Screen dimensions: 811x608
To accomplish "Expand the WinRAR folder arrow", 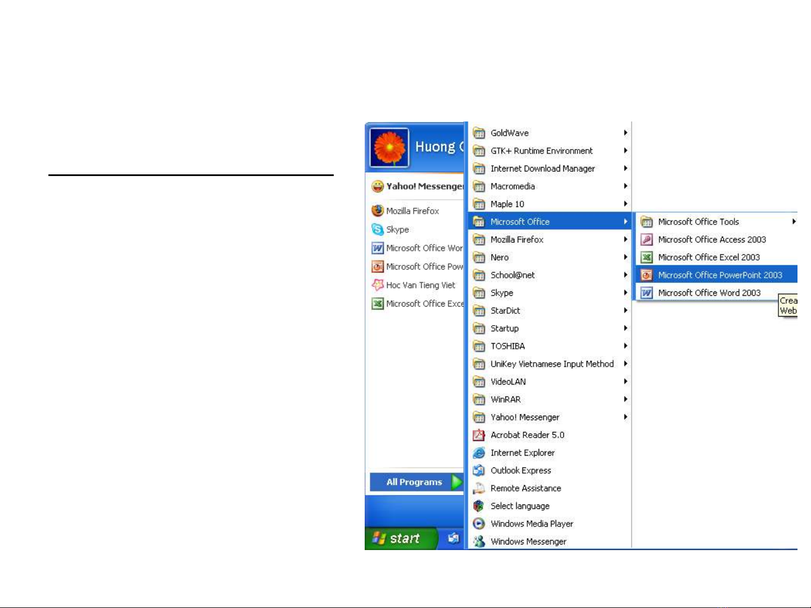I will pyautogui.click(x=625, y=399).
